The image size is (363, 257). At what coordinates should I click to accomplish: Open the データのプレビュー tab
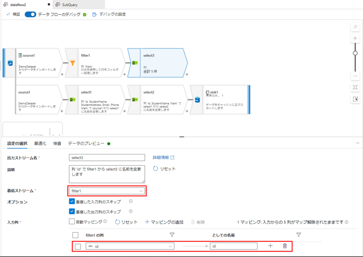coord(86,144)
